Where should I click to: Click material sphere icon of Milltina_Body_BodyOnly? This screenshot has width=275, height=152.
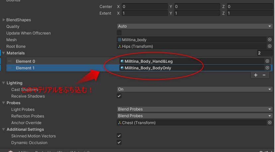click(x=122, y=68)
